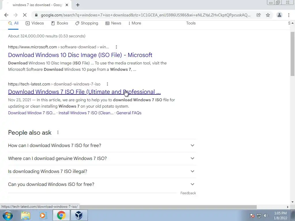Switch to Books search tab

pos(59,23)
